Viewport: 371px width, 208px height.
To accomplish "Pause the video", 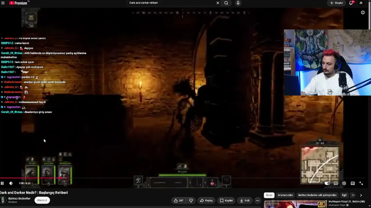I will coord(2,183).
